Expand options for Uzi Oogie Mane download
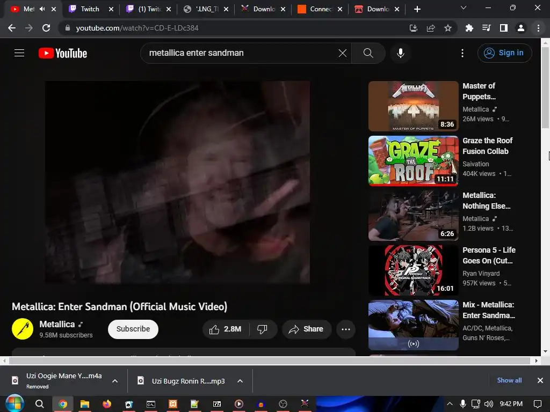 (x=115, y=381)
